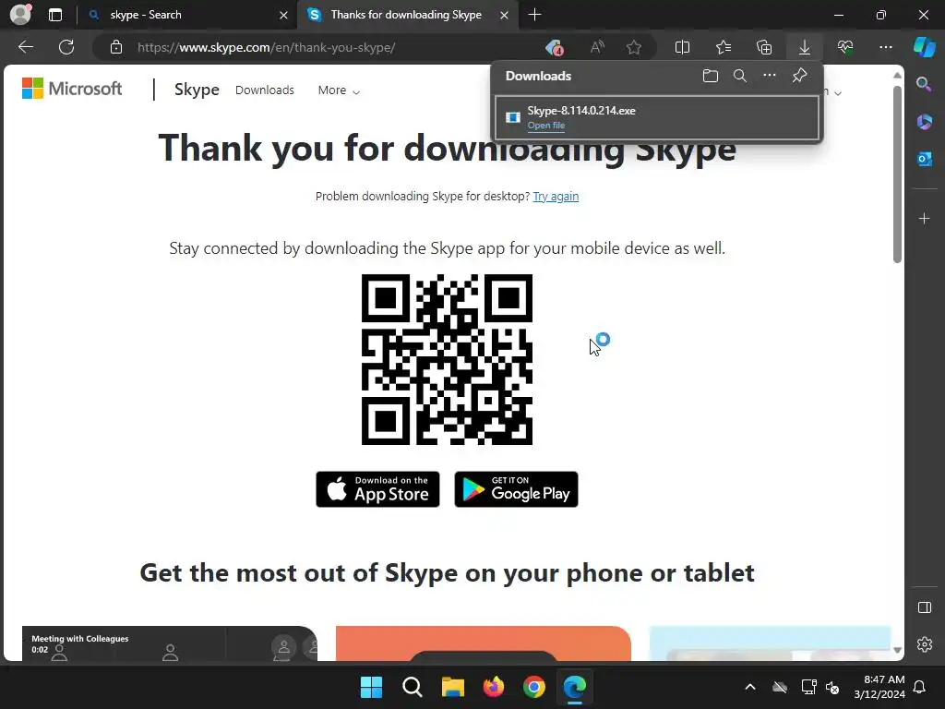
Task: Open Collections panel
Action: point(764,47)
